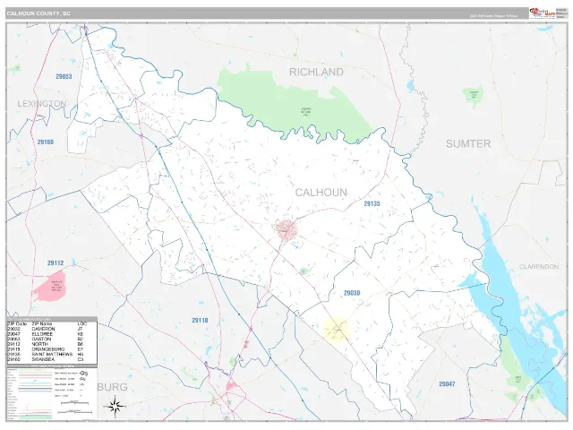Click ZIP code label 29047 on the map

point(447,384)
